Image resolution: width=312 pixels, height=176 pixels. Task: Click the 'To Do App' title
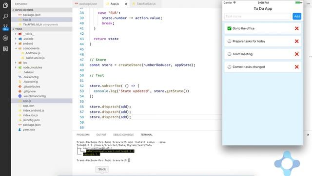point(263,9)
